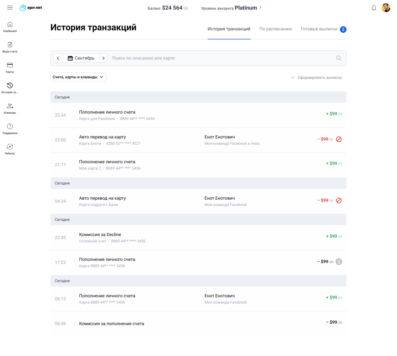Expand Счета, карты и команды dropdown
Screen dimensions: 397x356
(x=78, y=77)
